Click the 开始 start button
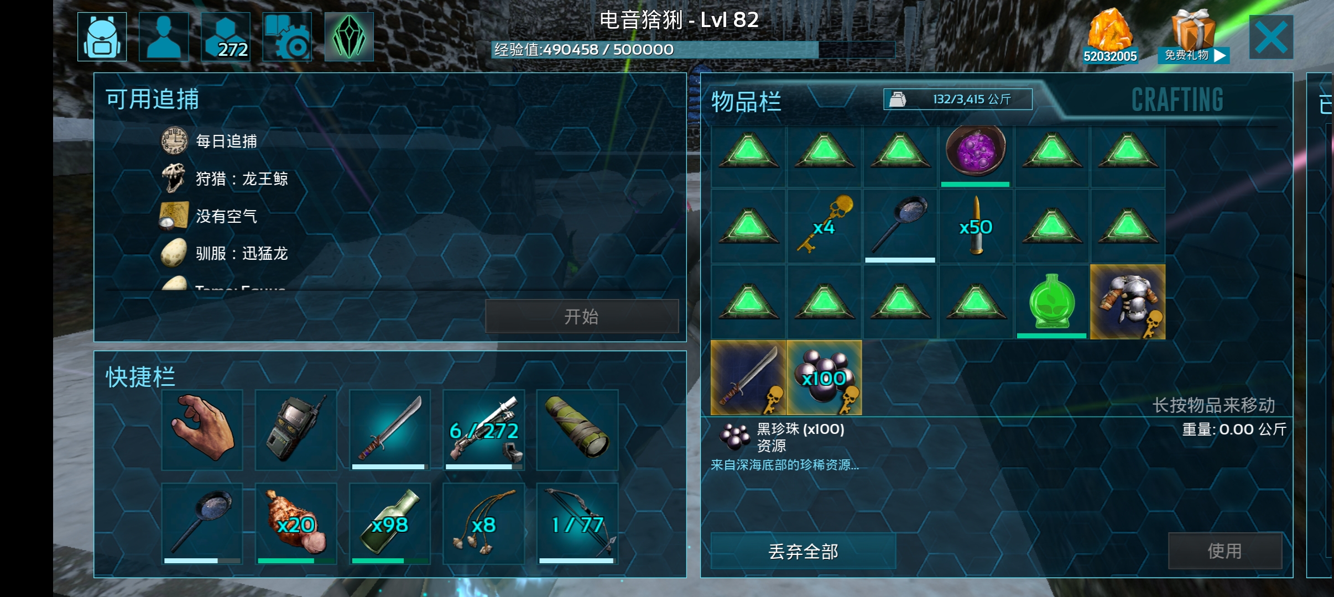This screenshot has width=1334, height=597. point(582,317)
